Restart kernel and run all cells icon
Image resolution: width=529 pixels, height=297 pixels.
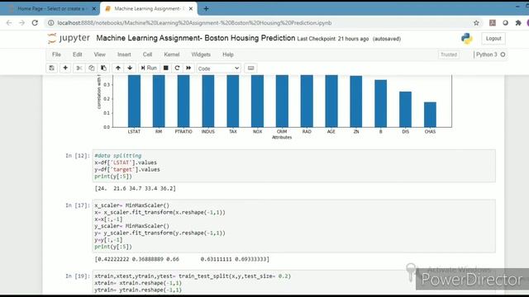tap(188, 68)
